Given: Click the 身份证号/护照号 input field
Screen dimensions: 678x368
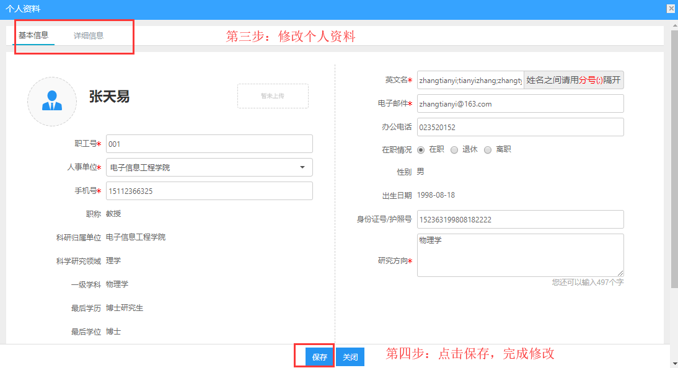Looking at the screenshot, I should pos(520,219).
